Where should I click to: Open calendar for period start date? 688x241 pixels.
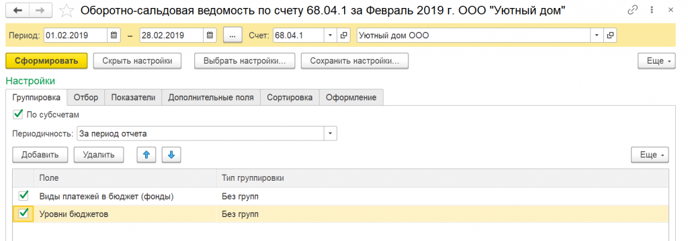[113, 35]
